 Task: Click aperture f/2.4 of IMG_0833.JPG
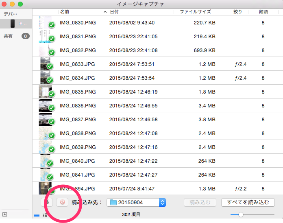coord(241,64)
